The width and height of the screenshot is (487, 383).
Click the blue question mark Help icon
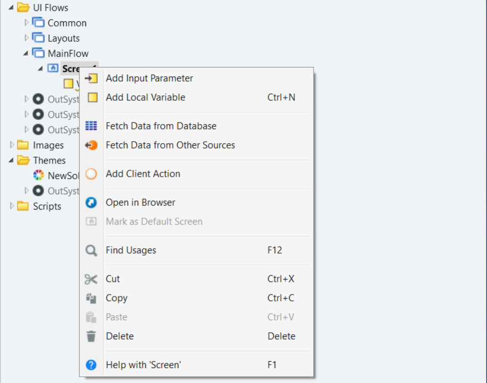click(91, 364)
